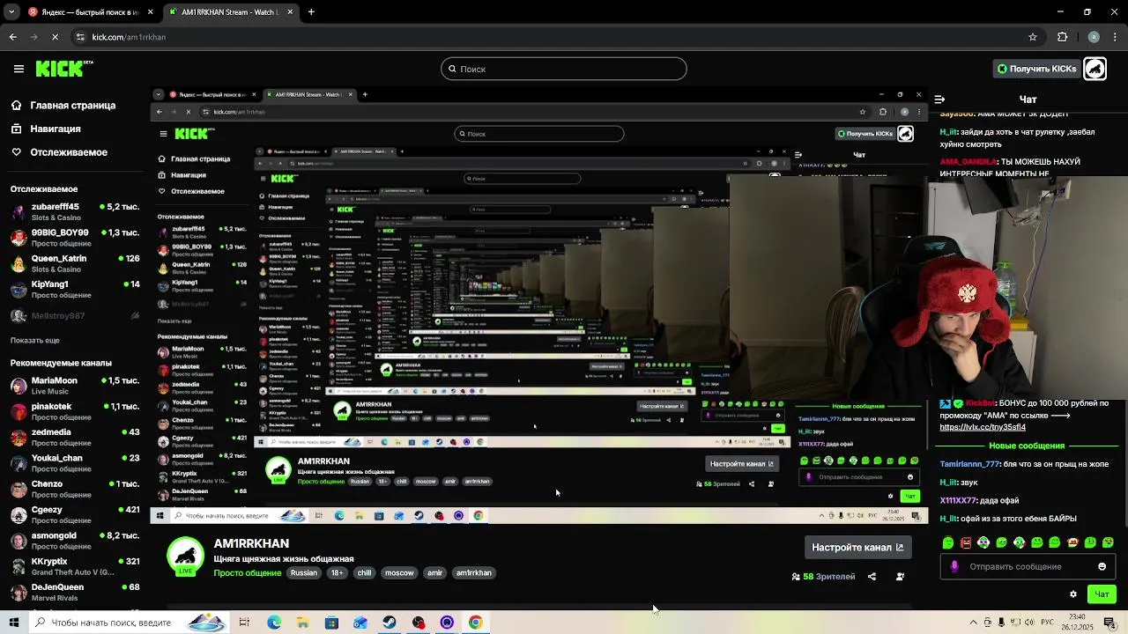This screenshot has height=634, width=1128.
Task: Insert the red angry emote in the quick emote row
Action: [966, 542]
